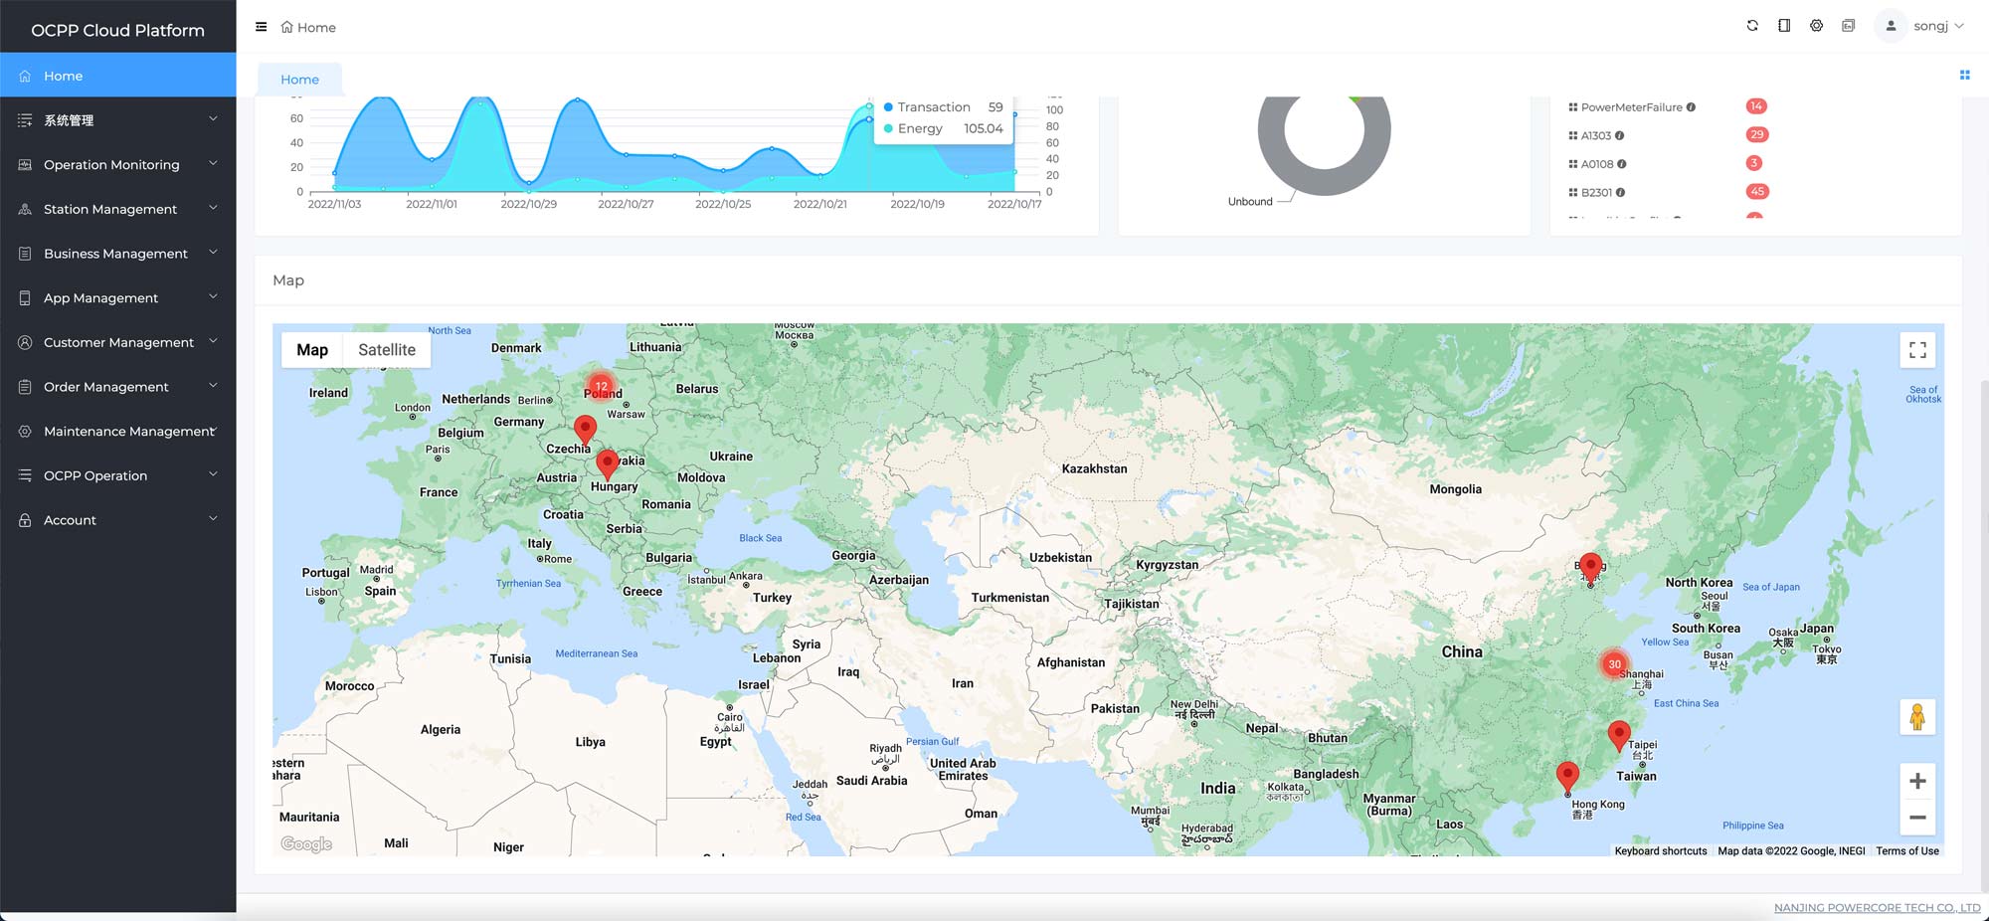Zoom in on the map
Screen dimensions: 1989x921
point(1917,782)
